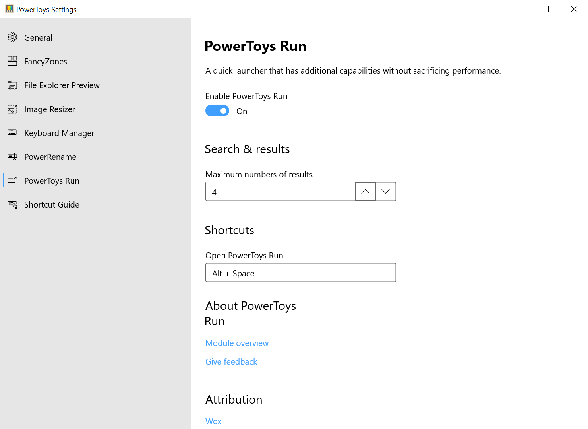Select the PowerToys Run page heading
This screenshot has height=429, width=588.
255,46
